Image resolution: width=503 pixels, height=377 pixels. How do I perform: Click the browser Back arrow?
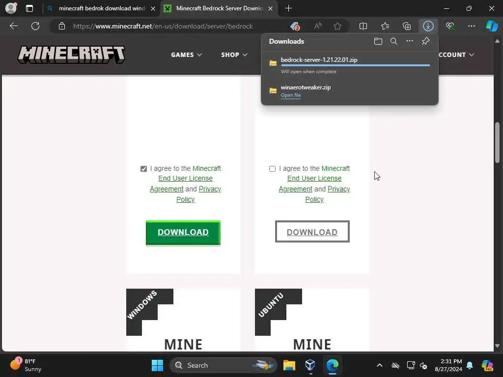(13, 26)
